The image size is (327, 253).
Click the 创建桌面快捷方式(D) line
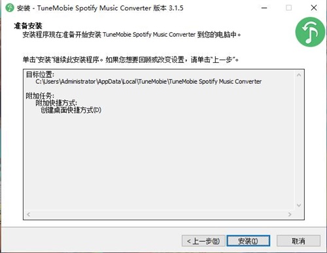71,110
